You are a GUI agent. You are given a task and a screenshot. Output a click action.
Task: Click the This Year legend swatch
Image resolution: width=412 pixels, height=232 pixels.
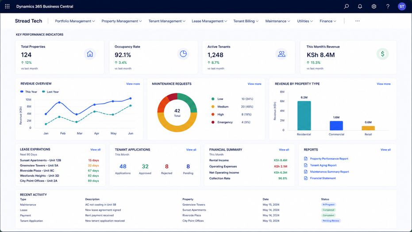coord(22,92)
